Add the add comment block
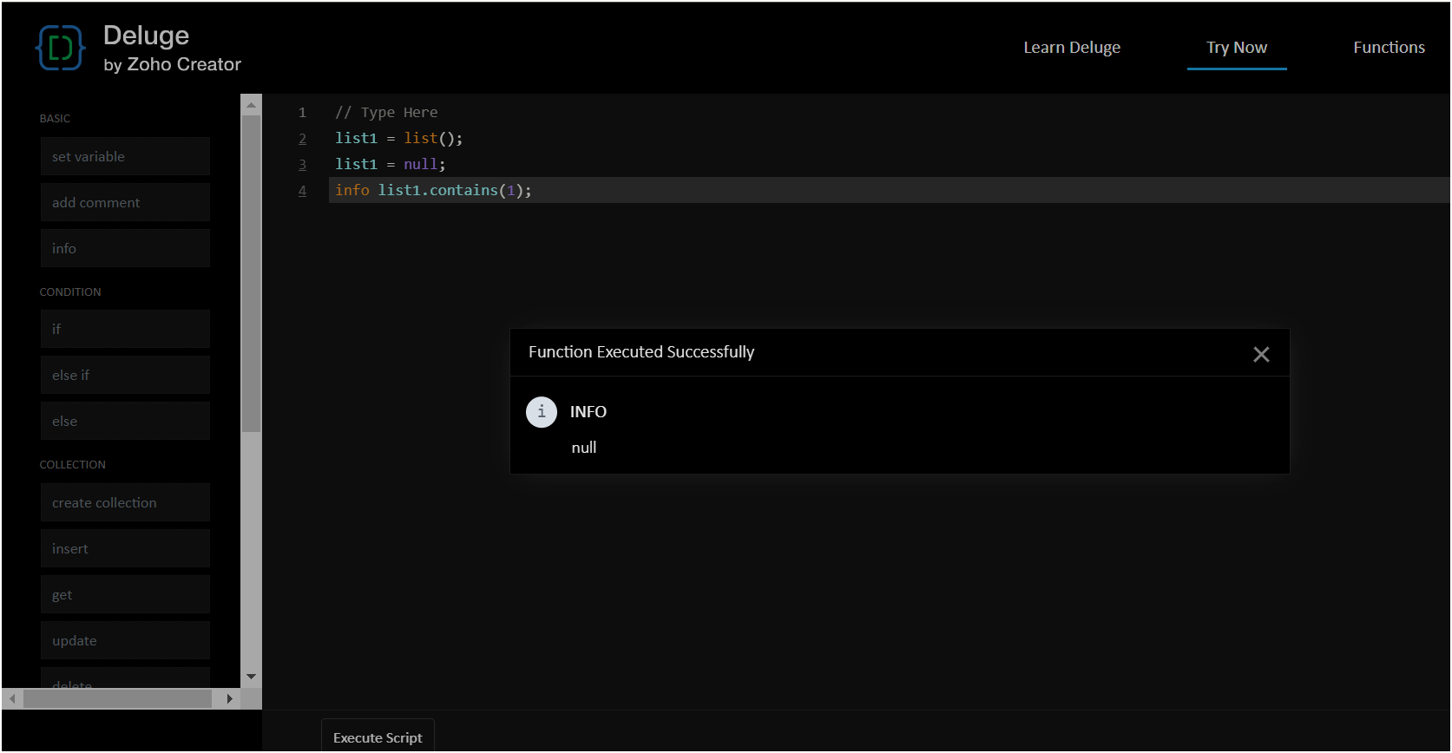The width and height of the screenshot is (1452, 753). 125,202
